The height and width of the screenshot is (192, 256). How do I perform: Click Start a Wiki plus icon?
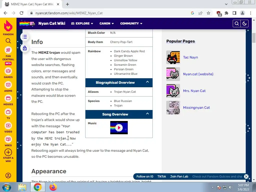[8, 152]
